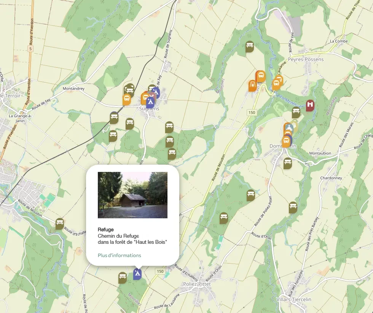Select the orange playground swing marker
Screen dimensions: 373x313
[252, 85]
